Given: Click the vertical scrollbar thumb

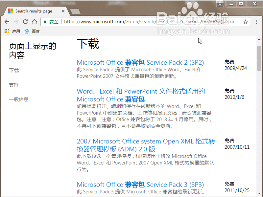Looking at the screenshot, I should click(259, 58).
